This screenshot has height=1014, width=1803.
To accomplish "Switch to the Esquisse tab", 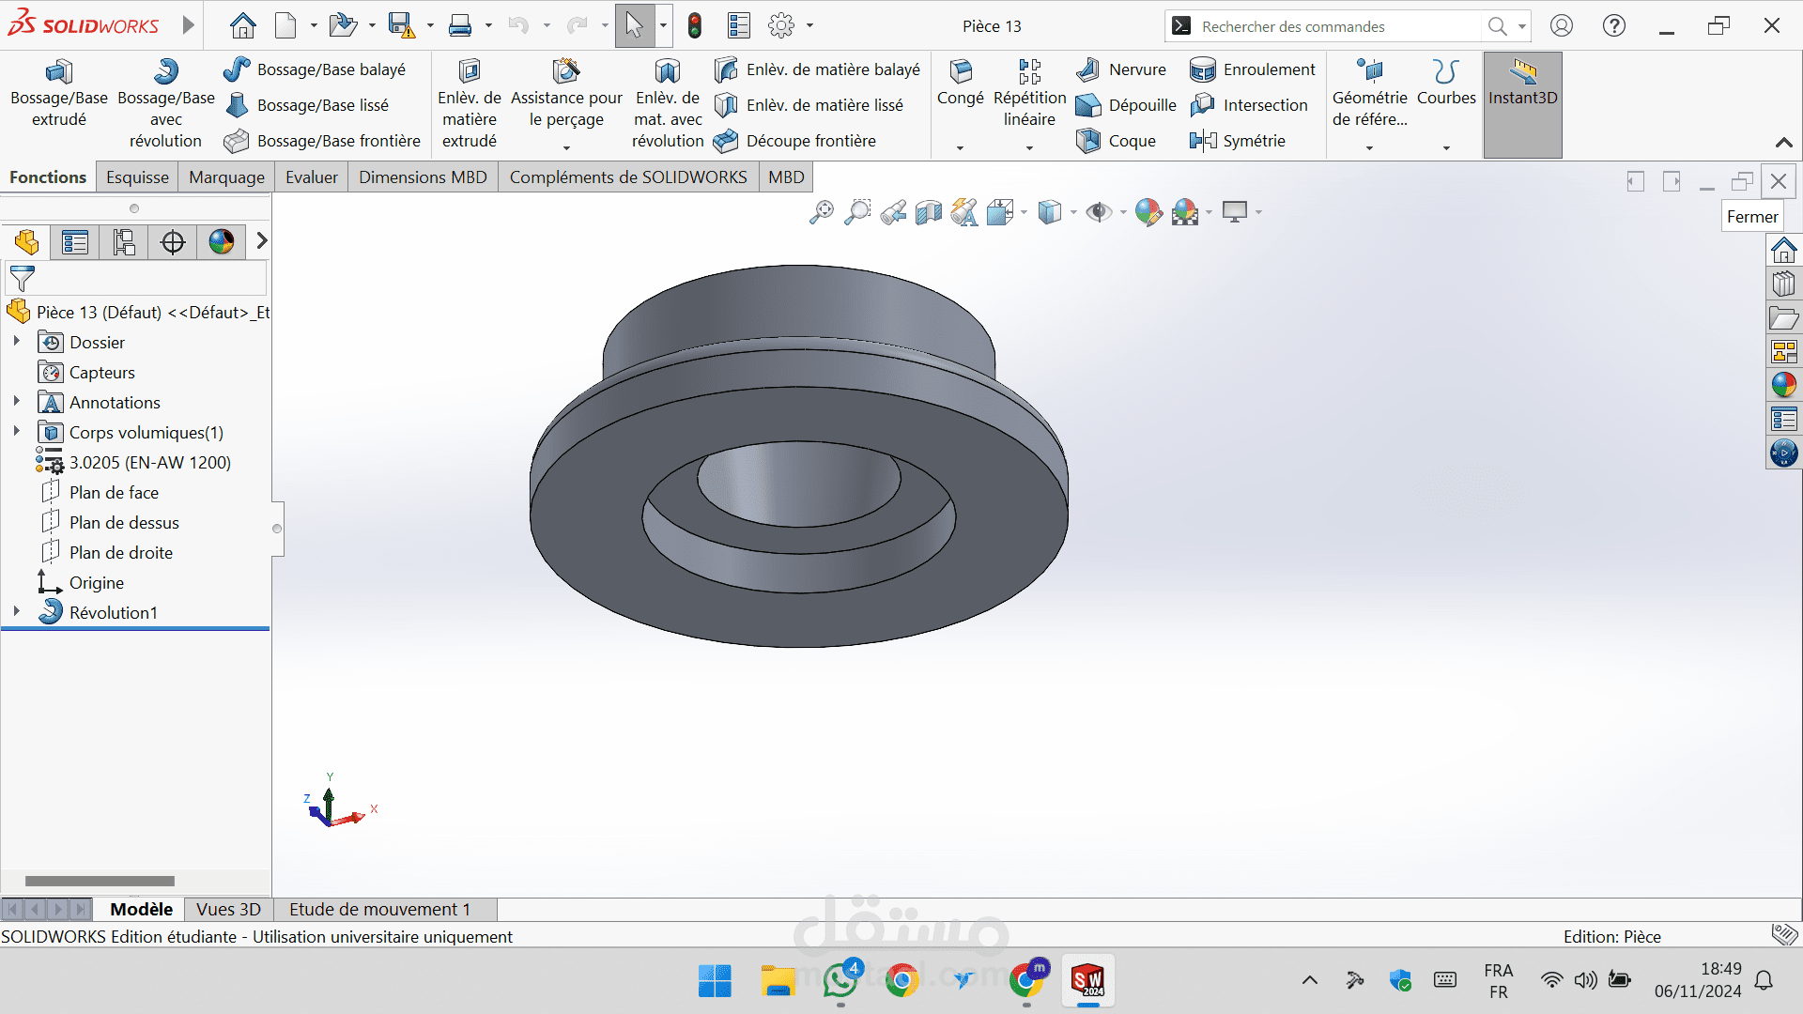I will point(137,177).
